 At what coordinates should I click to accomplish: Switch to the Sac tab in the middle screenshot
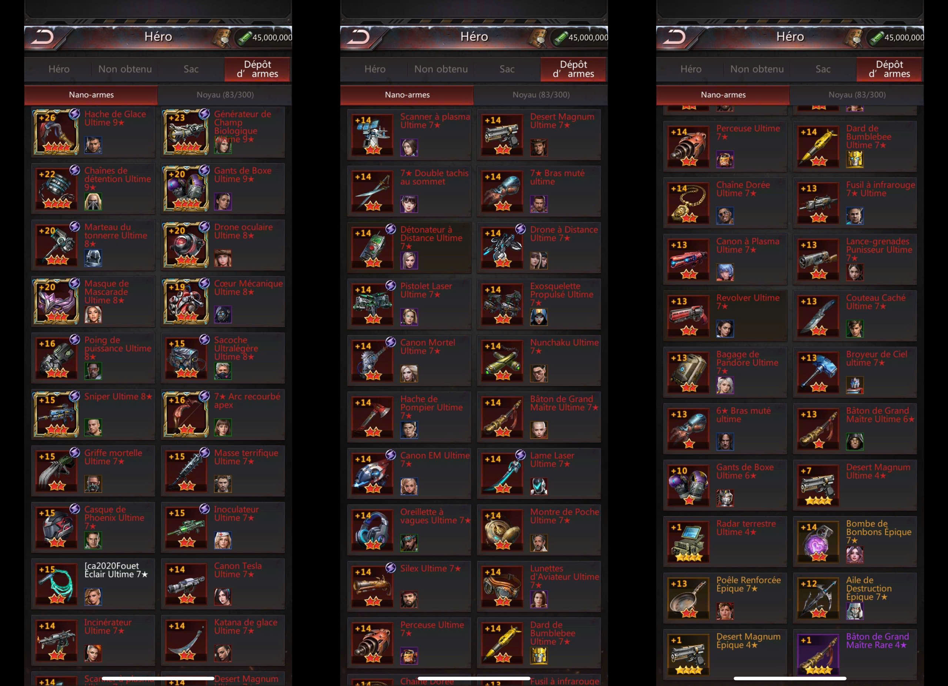(x=507, y=69)
